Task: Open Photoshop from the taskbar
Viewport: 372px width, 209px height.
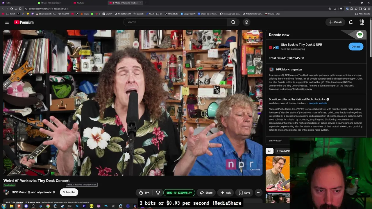Action: click(77, 206)
